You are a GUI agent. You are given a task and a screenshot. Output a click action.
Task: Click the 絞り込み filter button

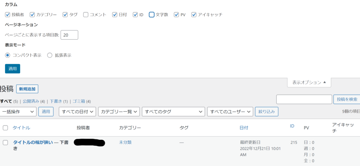[266, 112]
